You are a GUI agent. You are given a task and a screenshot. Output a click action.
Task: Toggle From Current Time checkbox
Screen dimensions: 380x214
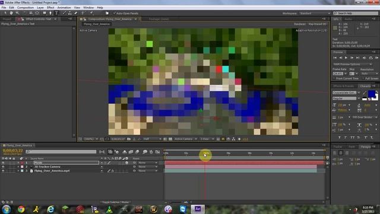pyautogui.click(x=334, y=78)
